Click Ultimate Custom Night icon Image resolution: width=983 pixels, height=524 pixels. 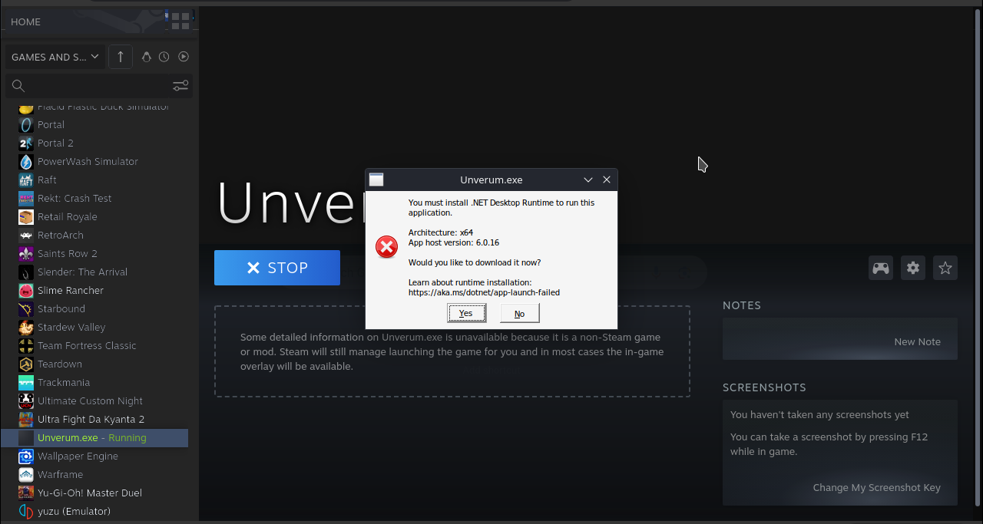[x=26, y=400]
